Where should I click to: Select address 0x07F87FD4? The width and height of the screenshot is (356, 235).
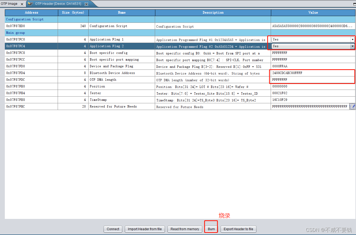pos(31,73)
